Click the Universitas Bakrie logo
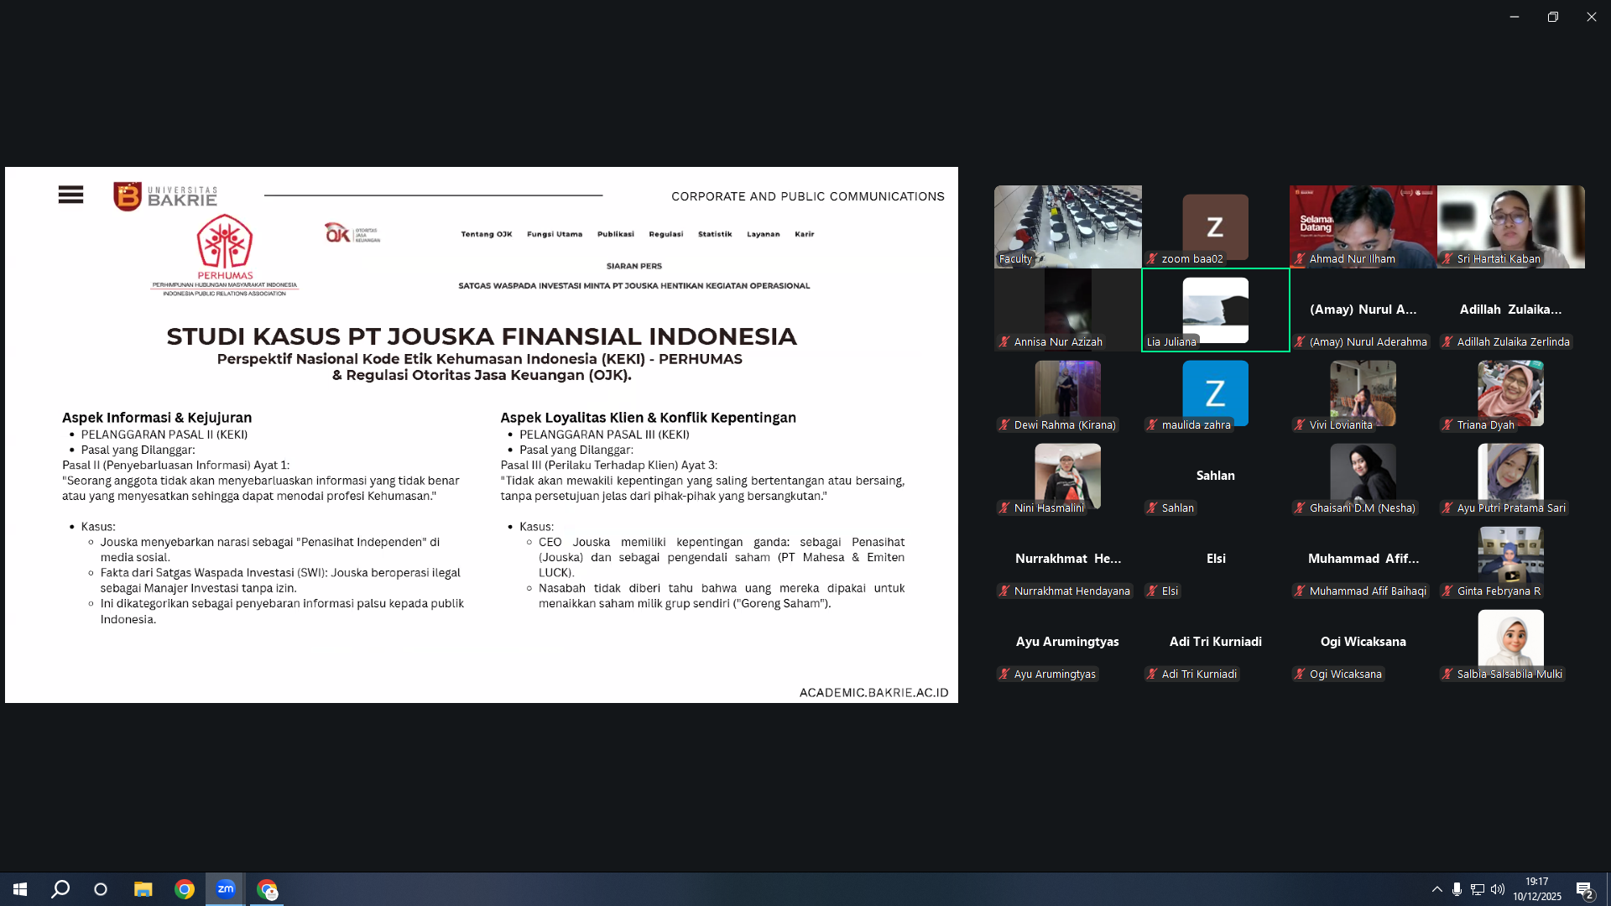This screenshot has width=1611, height=906. coord(165,196)
